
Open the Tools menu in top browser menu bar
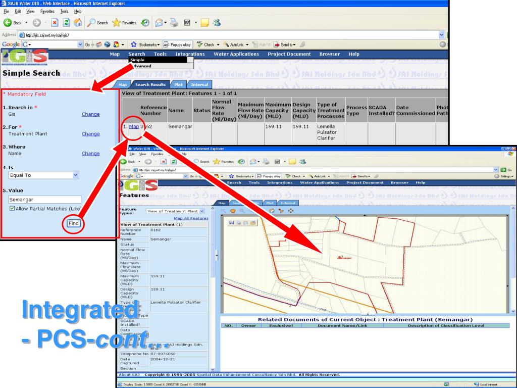pos(64,11)
